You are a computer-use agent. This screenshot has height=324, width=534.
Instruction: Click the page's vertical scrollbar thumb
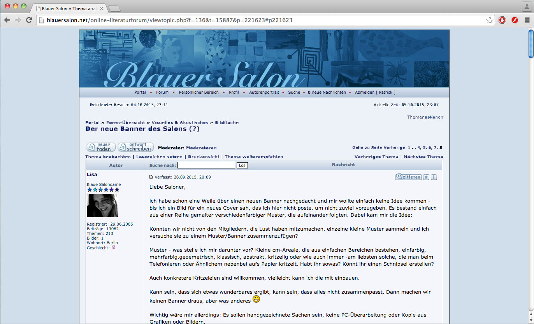530,44
